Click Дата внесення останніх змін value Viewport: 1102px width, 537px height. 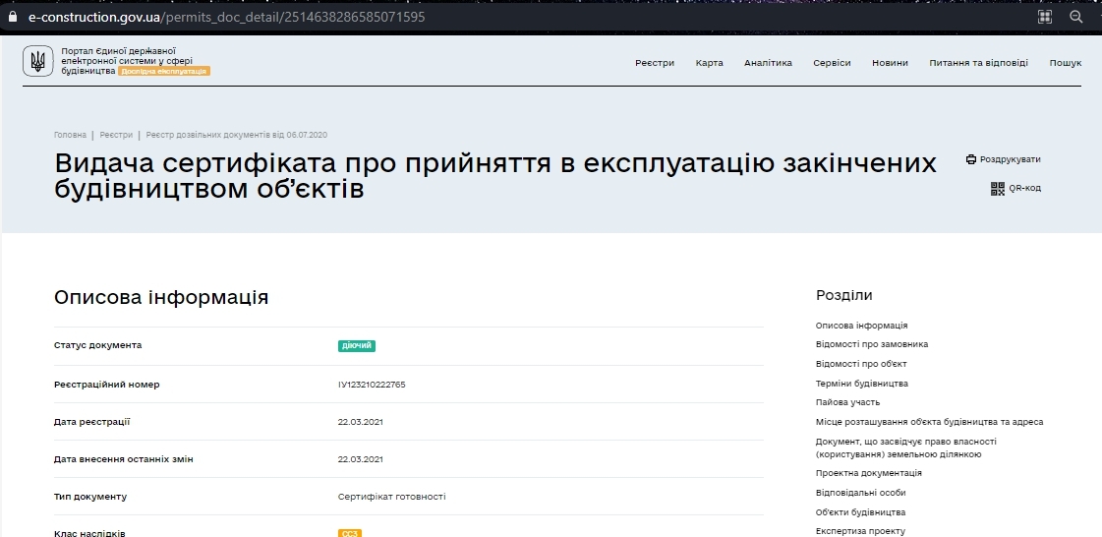361,459
